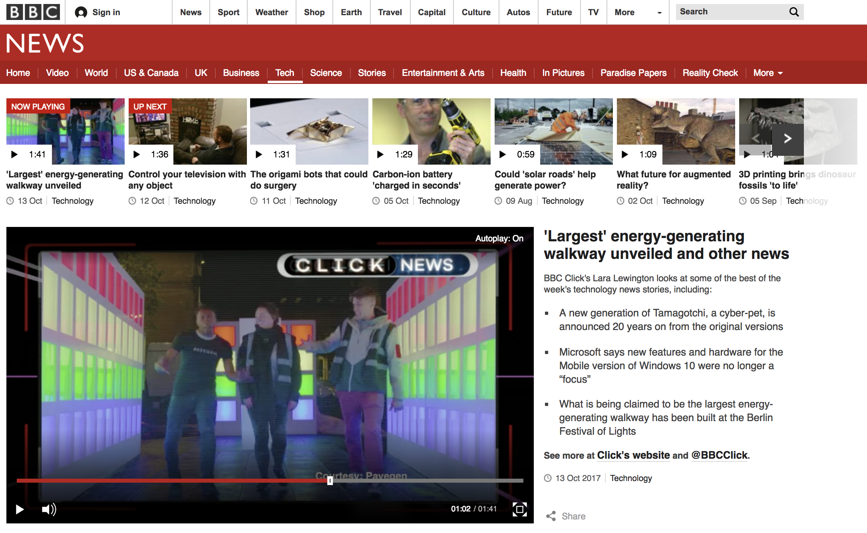867x533 pixels.
Task: Open Weather in the top bar
Action: [x=272, y=12]
